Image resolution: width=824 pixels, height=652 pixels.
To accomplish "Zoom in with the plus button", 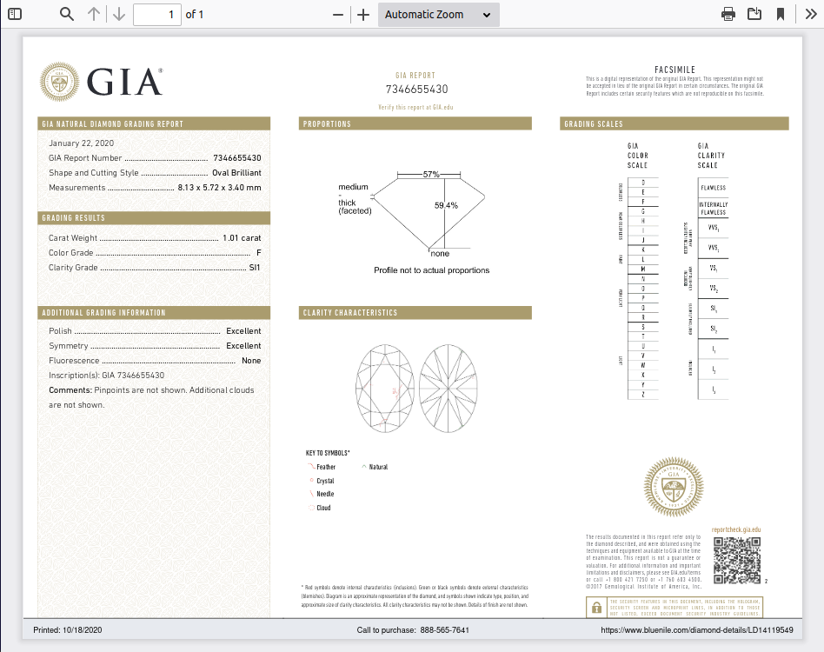I will coord(363,15).
